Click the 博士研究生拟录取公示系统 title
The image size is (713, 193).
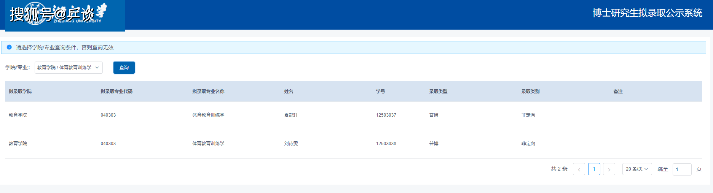click(647, 13)
